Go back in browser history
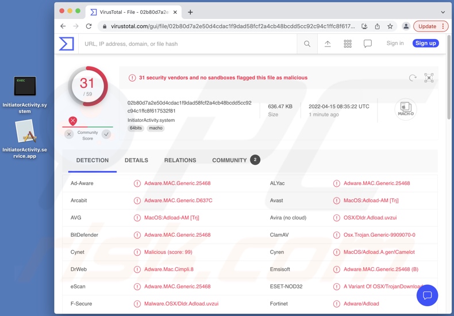Screen dimensions: 454x316 [x=63, y=26]
